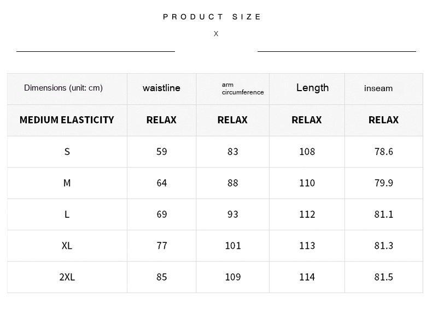Select the S size row label

[67, 152]
